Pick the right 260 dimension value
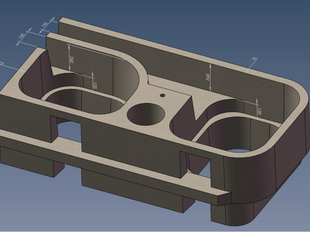Viewport: 310px width, 232px height. click(208, 77)
